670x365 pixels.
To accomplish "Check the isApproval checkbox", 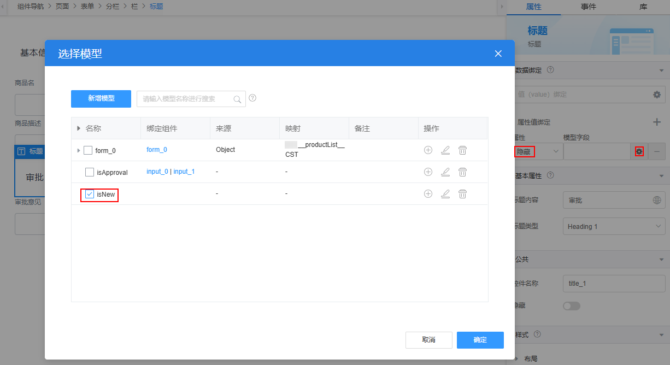I will [x=90, y=172].
